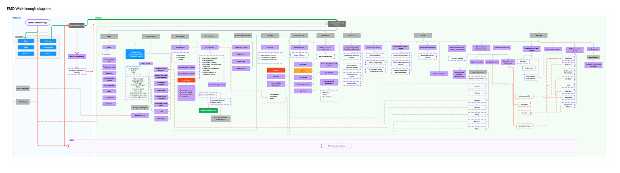The width and height of the screenshot is (620, 173).
Task: Select the Better health for all node
Action: tap(302, 84)
